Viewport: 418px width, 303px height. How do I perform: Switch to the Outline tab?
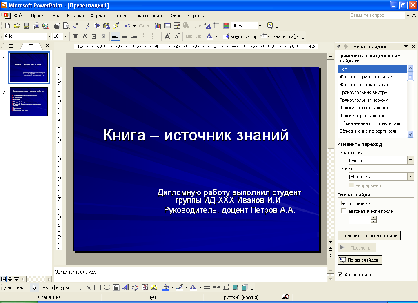[x=11, y=46]
